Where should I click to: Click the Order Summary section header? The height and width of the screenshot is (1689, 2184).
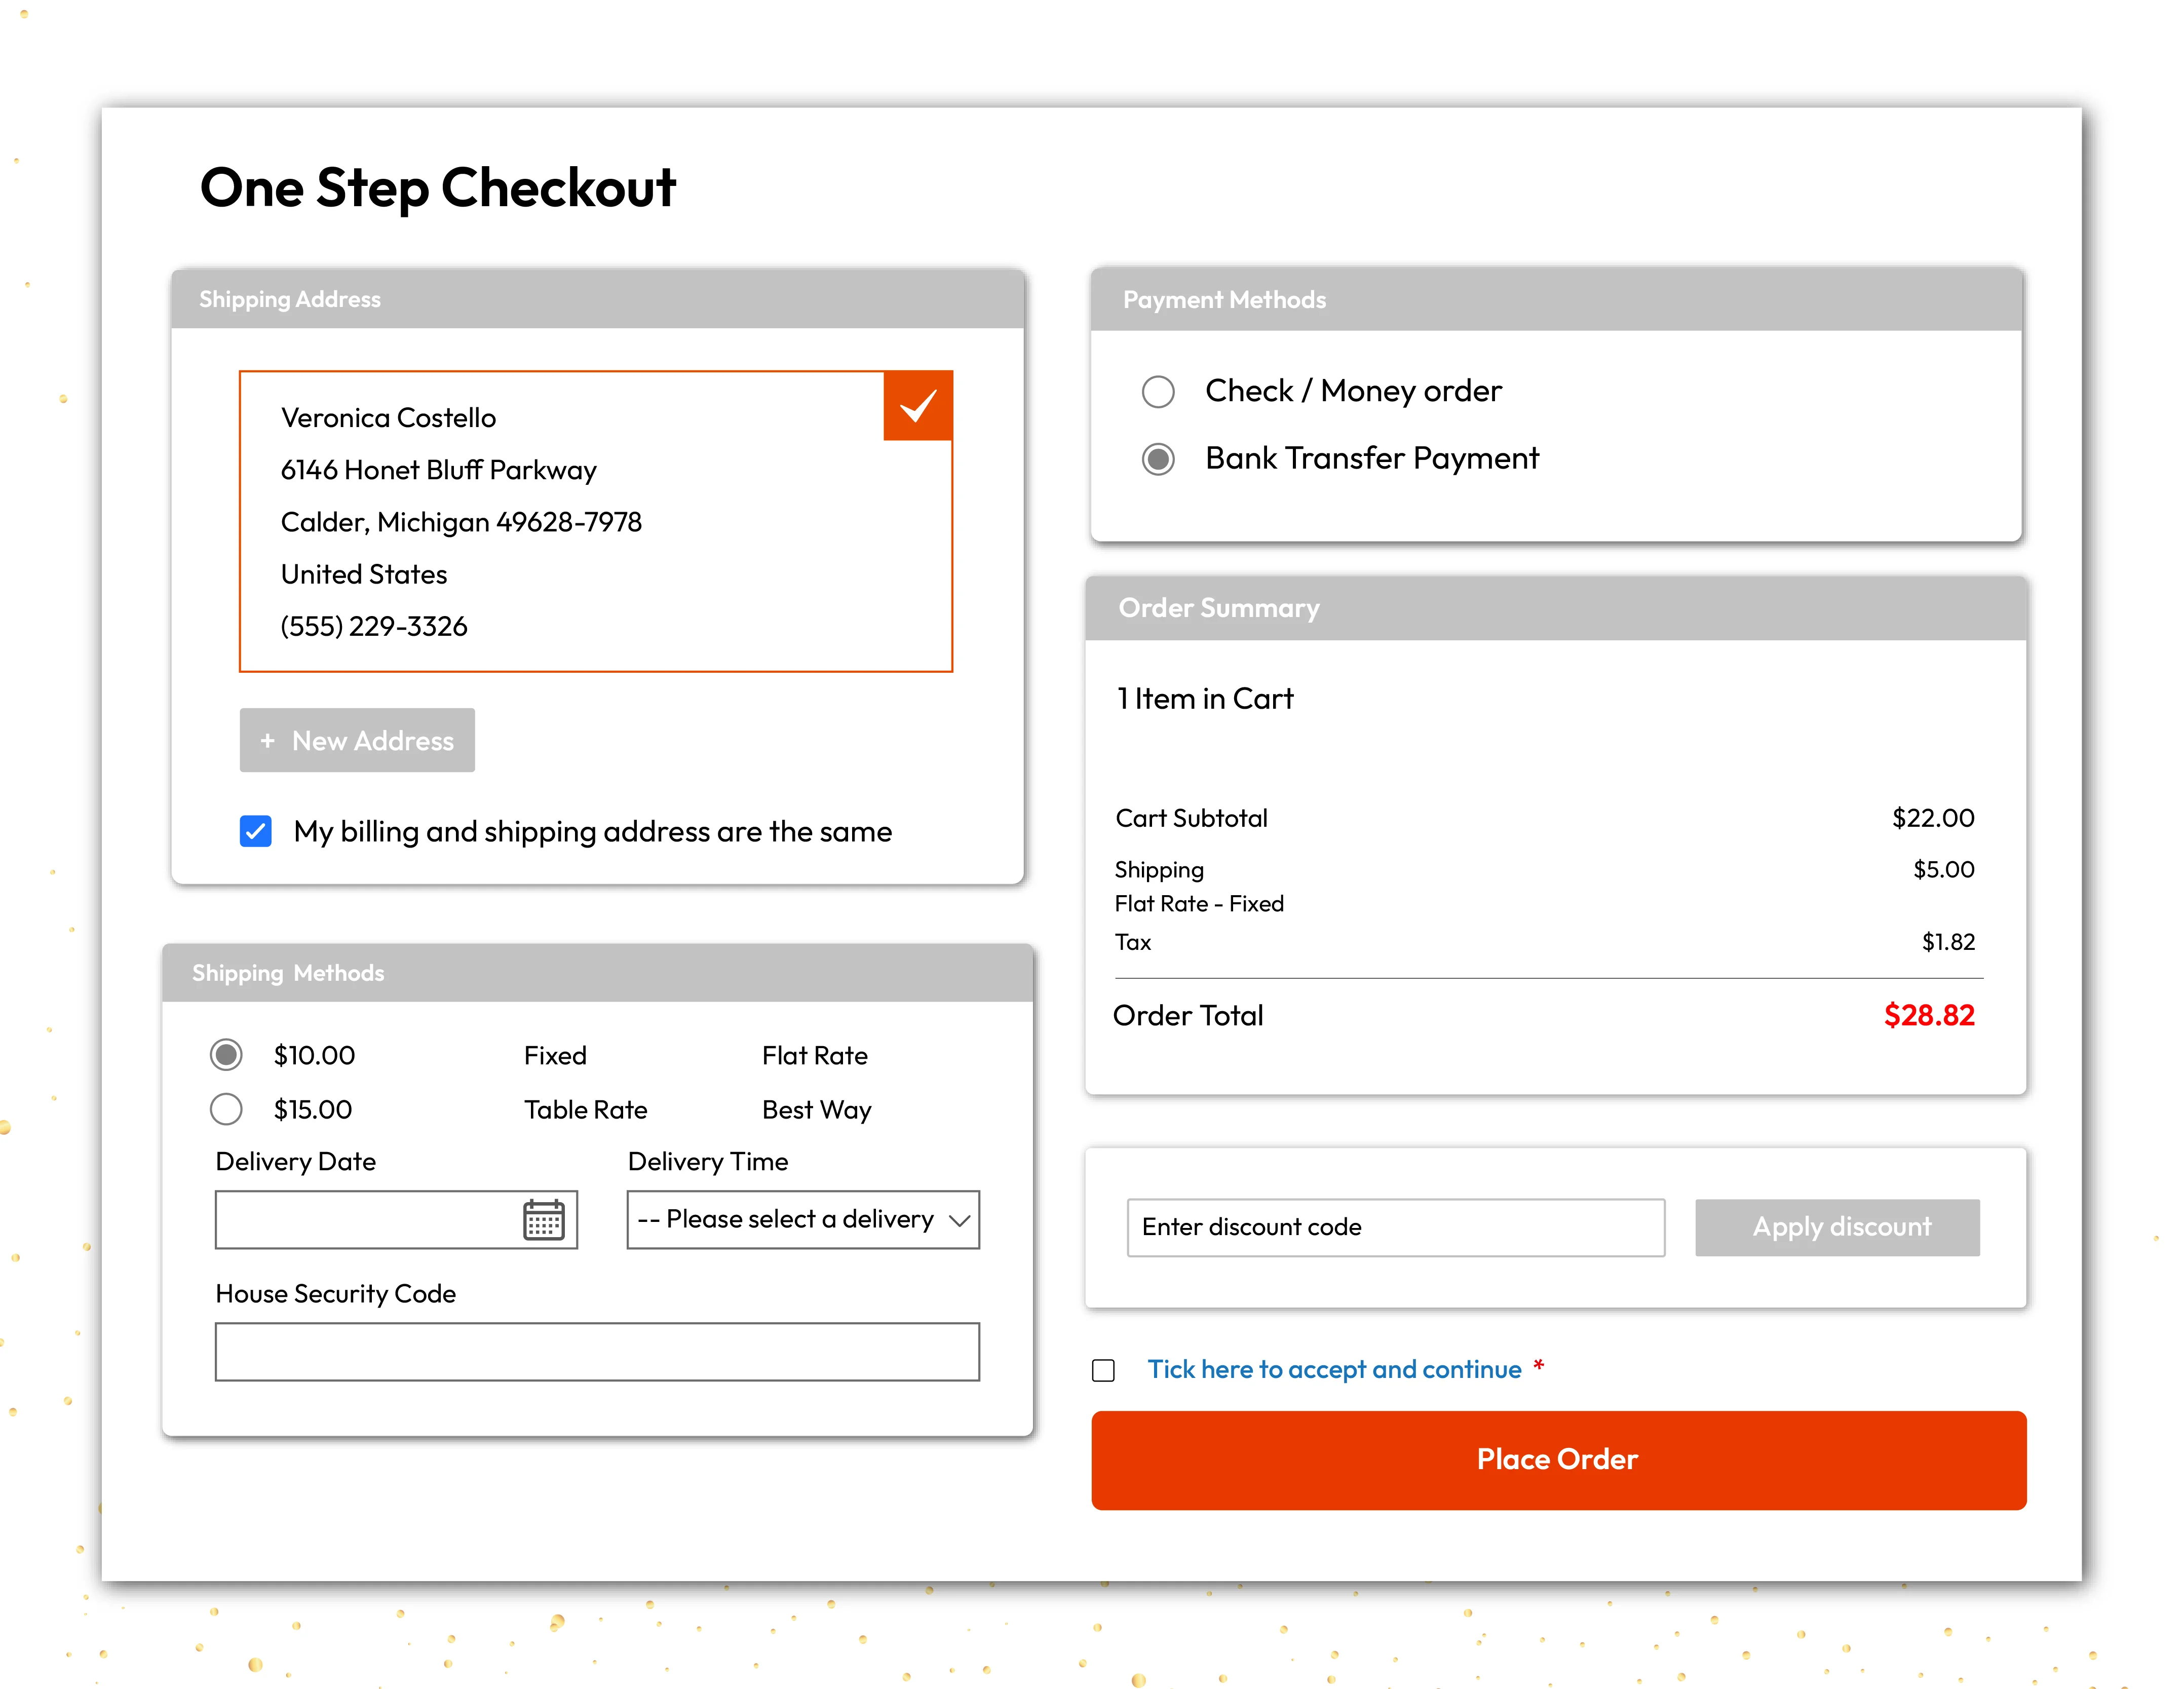(1218, 607)
